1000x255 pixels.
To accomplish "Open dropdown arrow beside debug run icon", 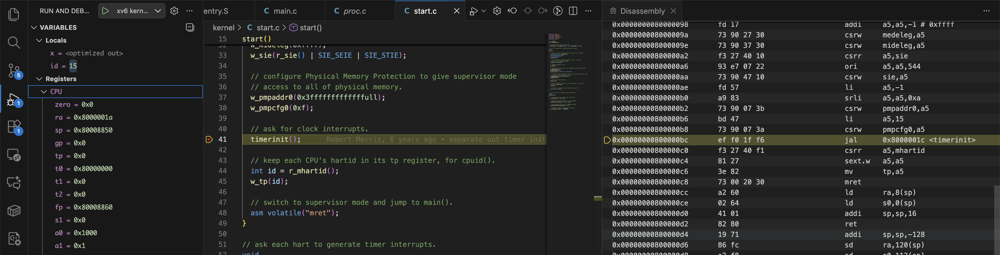I will pos(483,11).
